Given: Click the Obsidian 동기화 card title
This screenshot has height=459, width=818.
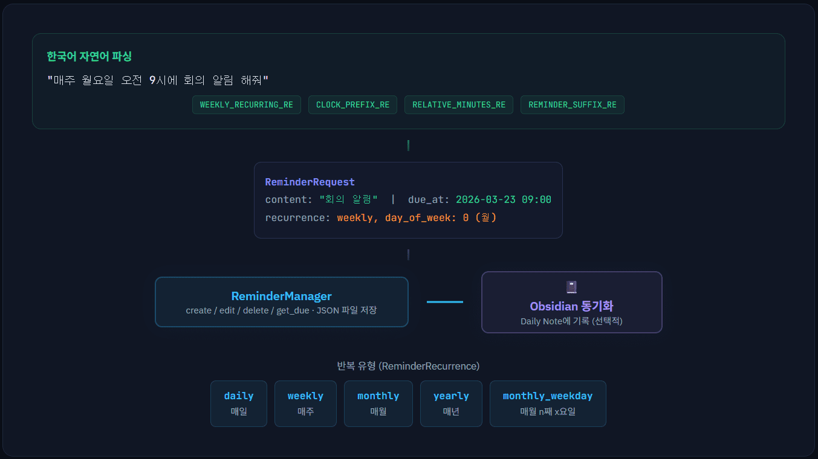Looking at the screenshot, I should coord(571,306).
